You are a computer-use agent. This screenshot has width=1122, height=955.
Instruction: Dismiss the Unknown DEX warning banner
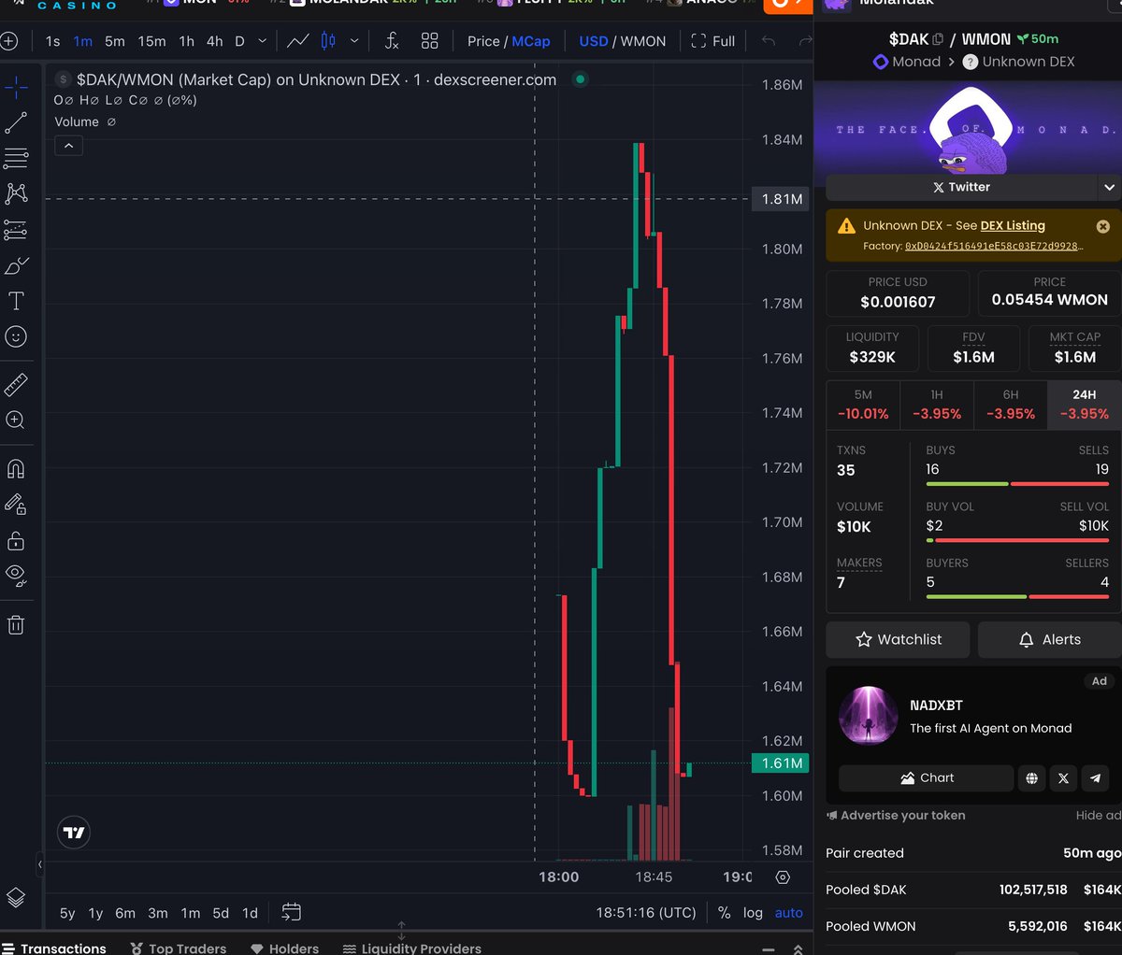coord(1102,226)
